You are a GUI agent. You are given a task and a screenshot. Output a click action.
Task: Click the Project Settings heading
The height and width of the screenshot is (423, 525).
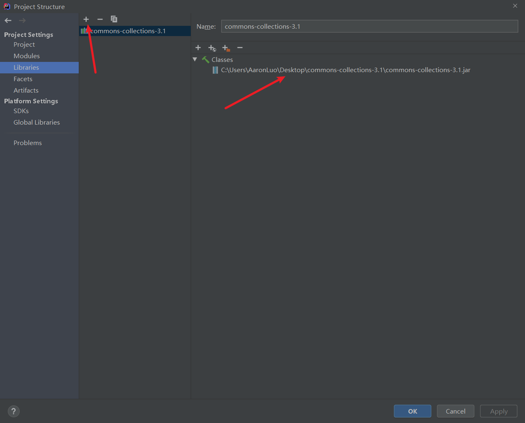pos(29,35)
